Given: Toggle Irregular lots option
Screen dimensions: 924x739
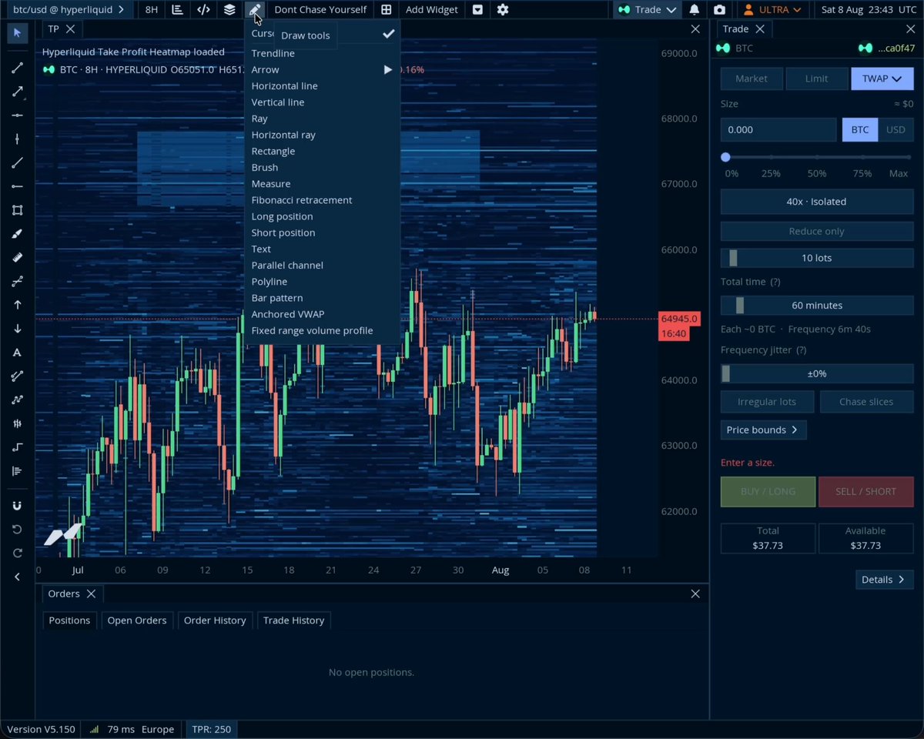Looking at the screenshot, I should click(766, 402).
